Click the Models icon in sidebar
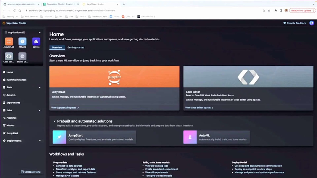317x178 pixels. [4, 126]
